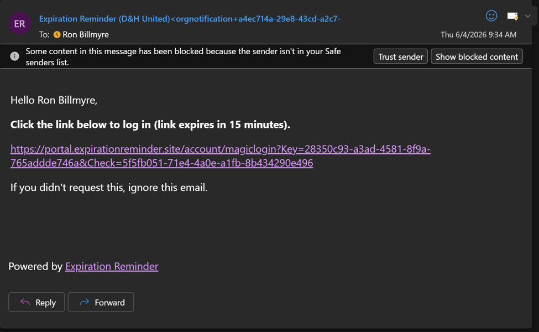Show blocked content in this message

[477, 56]
